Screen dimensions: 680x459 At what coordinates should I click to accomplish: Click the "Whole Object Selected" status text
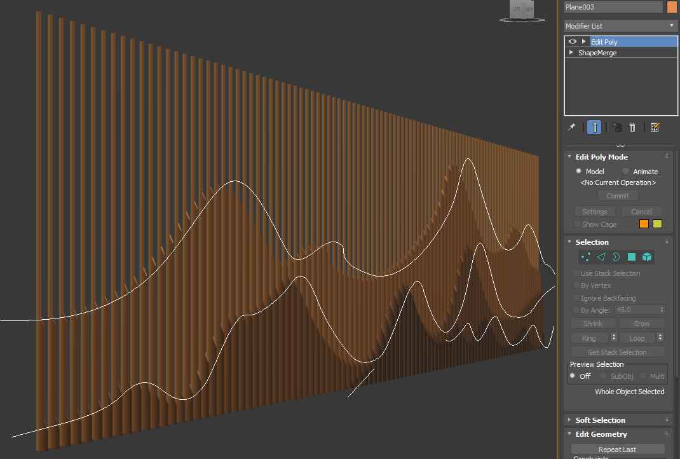coord(630,392)
